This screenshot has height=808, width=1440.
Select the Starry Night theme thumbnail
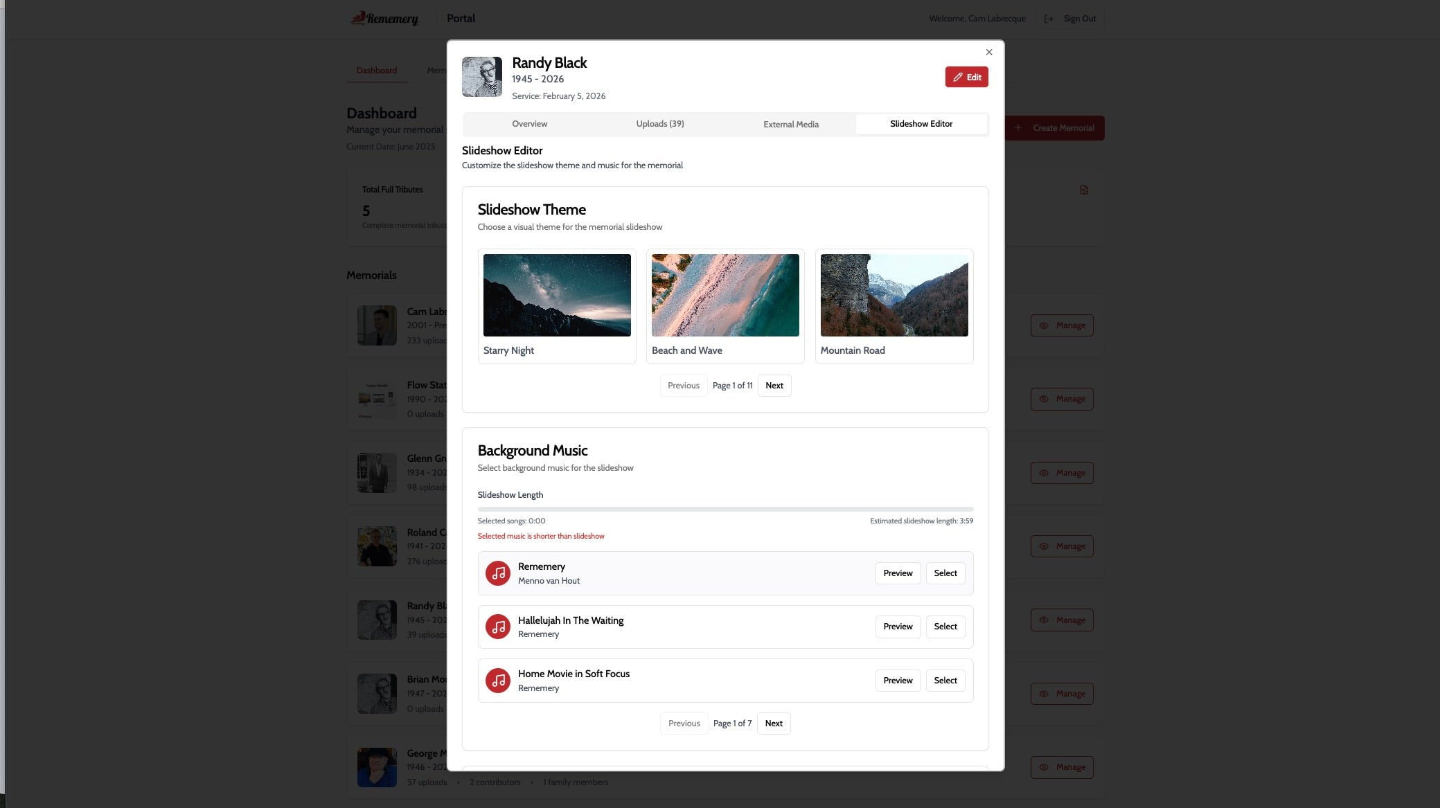[557, 296]
